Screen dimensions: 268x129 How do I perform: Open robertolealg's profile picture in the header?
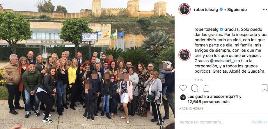[184, 9]
